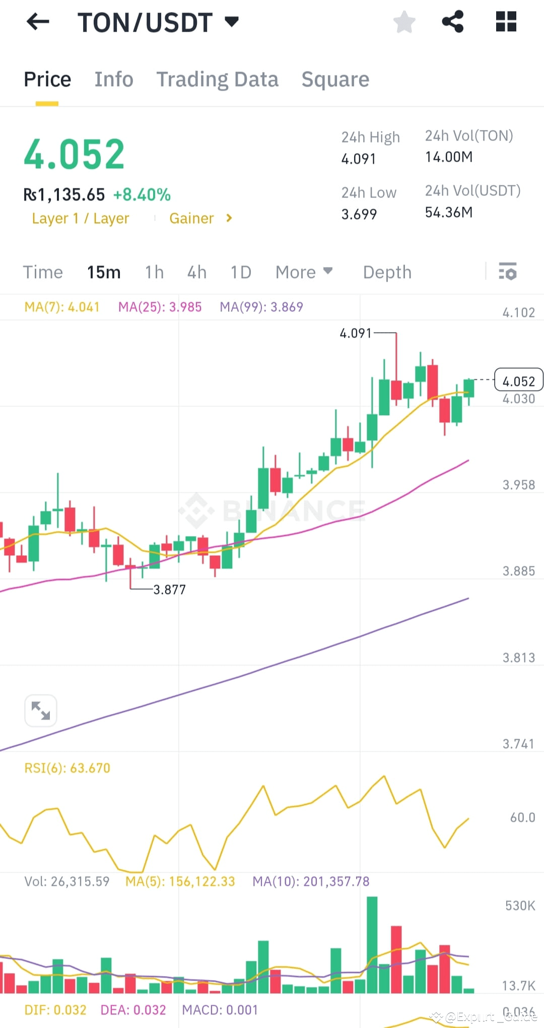Image resolution: width=544 pixels, height=1028 pixels.
Task: Open chart indicator settings icon
Action: pos(508,271)
